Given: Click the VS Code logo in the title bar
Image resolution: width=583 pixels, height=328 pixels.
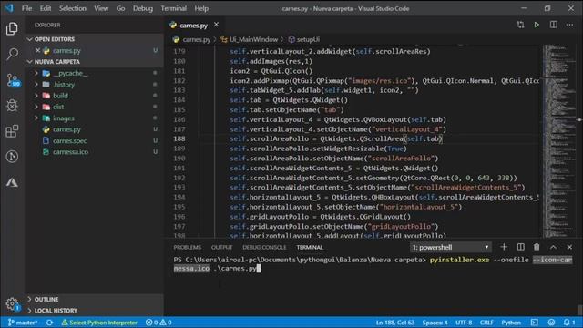Looking at the screenshot, I should pyautogui.click(x=8, y=8).
